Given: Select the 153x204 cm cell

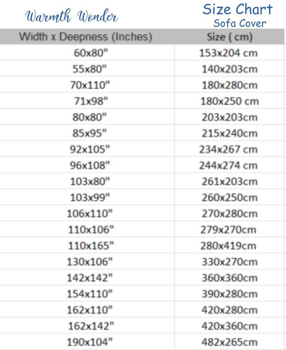Looking at the screenshot, I should [x=229, y=53].
